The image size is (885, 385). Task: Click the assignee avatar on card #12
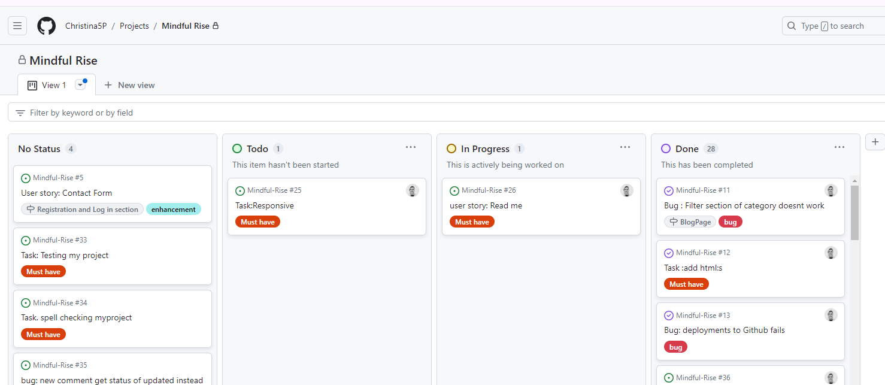(831, 253)
